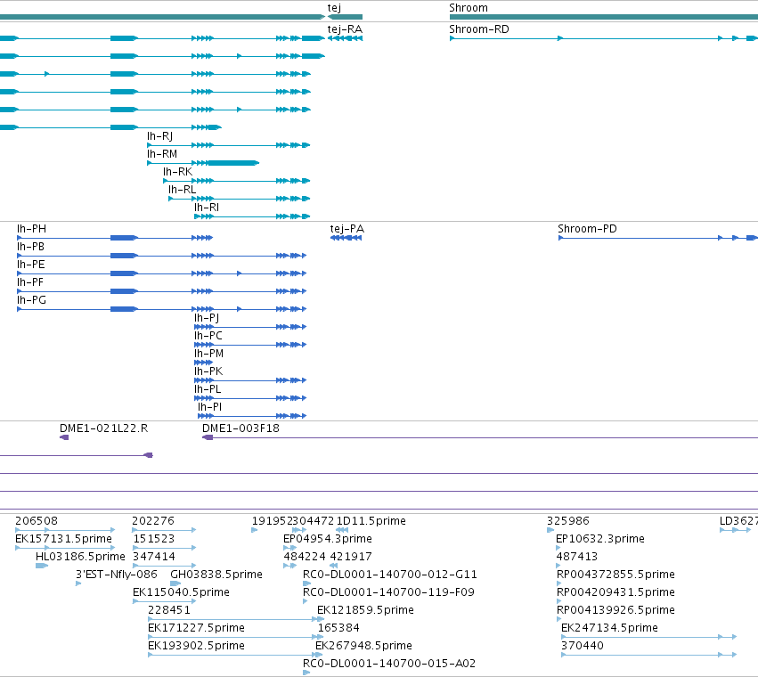Select EST RP004372855.5prime
This screenshot has height=677, width=758.
point(615,575)
